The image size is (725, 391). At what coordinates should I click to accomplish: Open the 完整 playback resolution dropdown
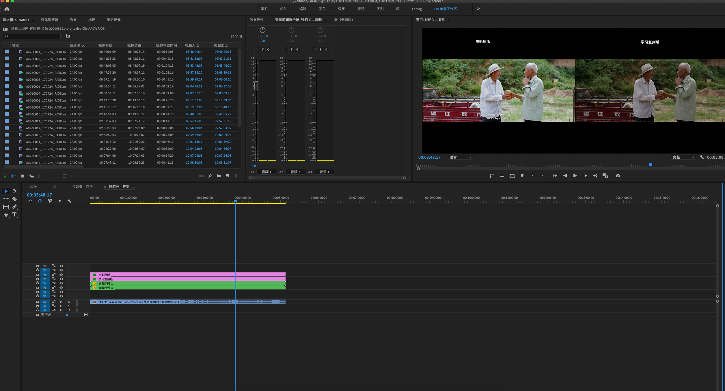[683, 157]
